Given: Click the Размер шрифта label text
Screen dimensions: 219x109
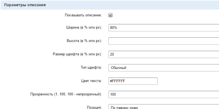Looking at the screenshot, I should 77,54.
